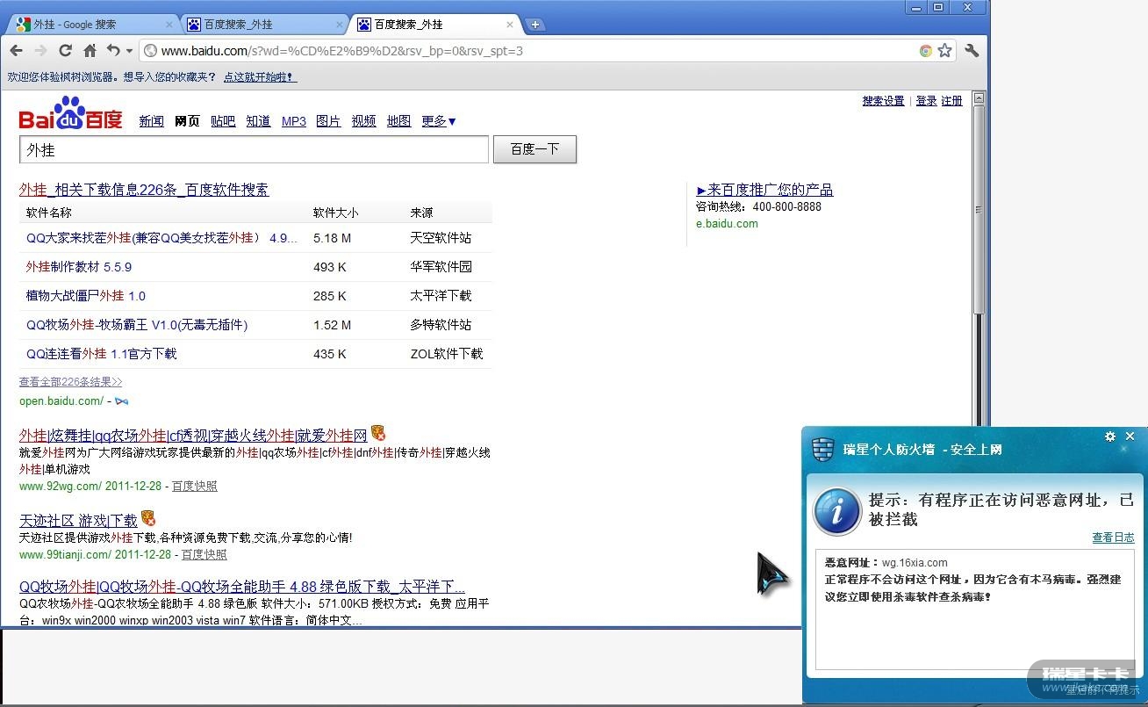Open QQ连连看外挂 1.1官方下载 entry
The height and width of the screenshot is (707, 1148).
(x=102, y=354)
